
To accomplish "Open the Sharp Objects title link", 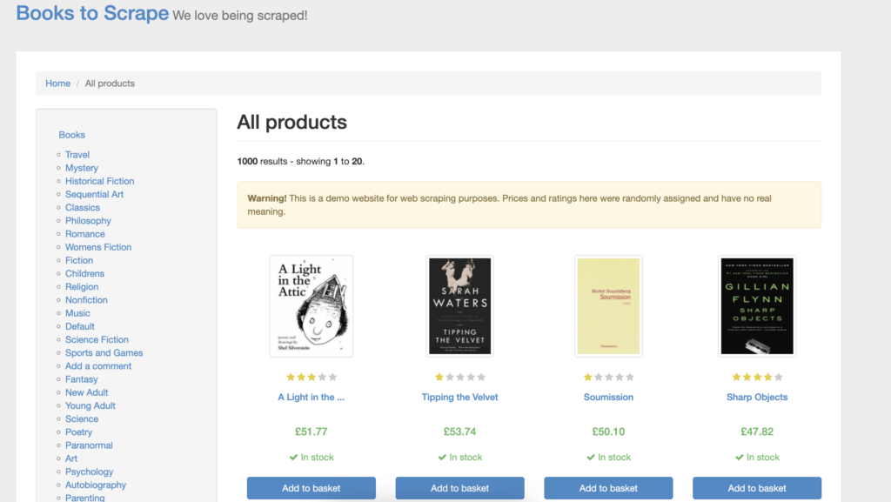I will [757, 397].
